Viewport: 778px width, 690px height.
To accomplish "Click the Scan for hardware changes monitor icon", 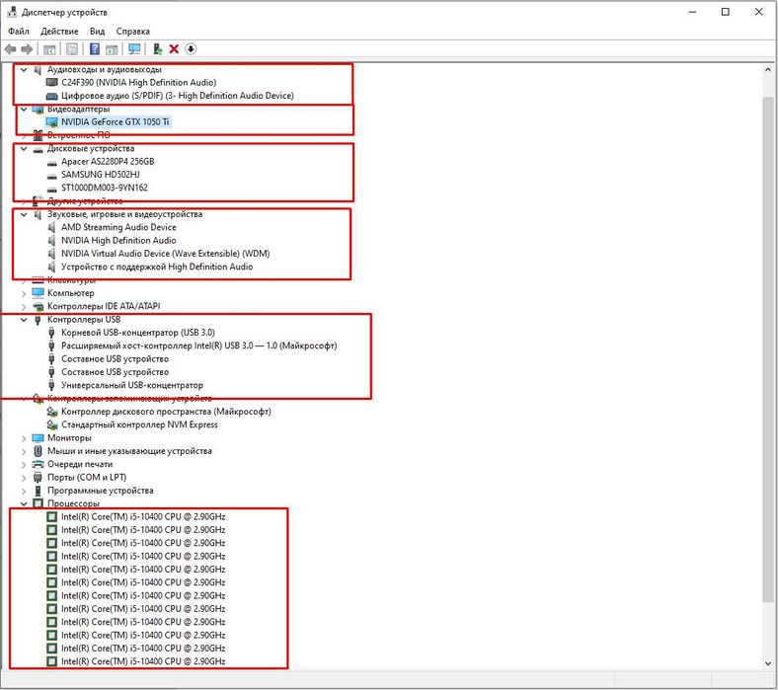I will [134, 49].
